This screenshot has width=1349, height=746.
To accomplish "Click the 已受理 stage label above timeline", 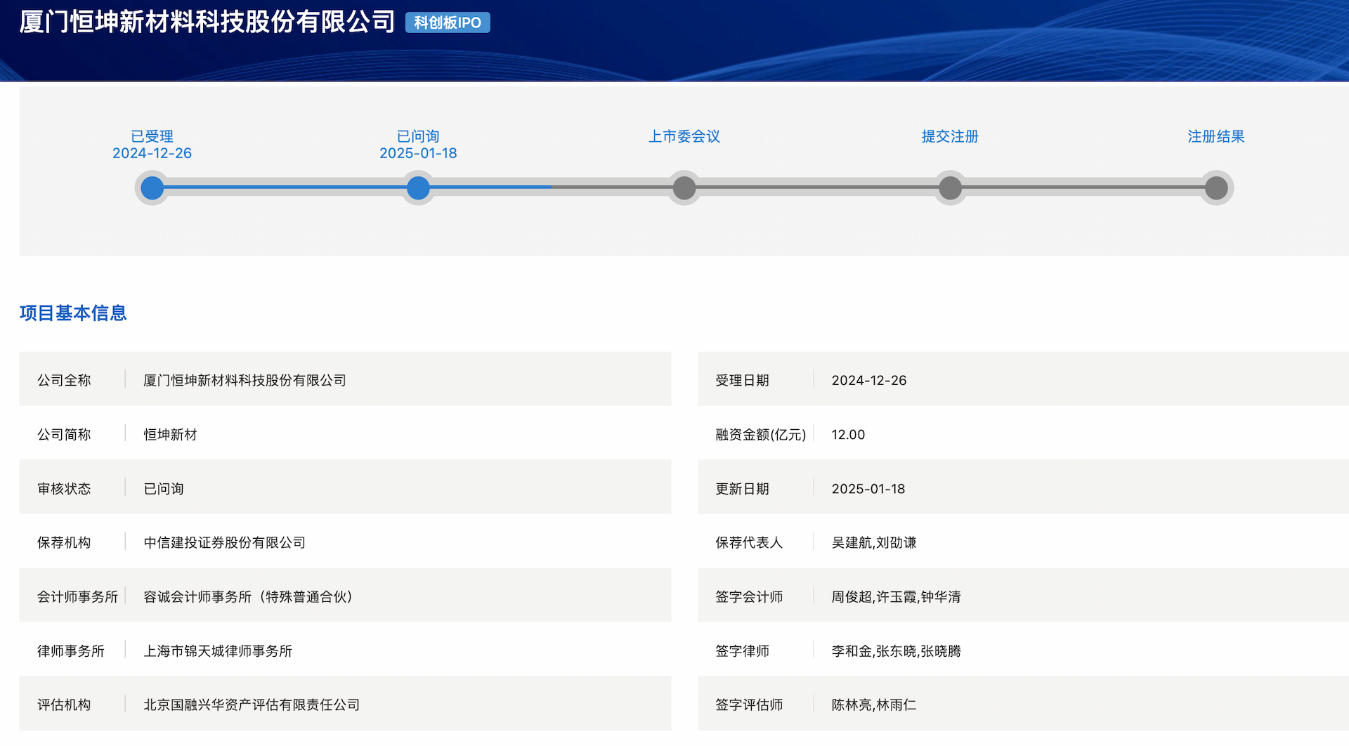I will coord(152,136).
